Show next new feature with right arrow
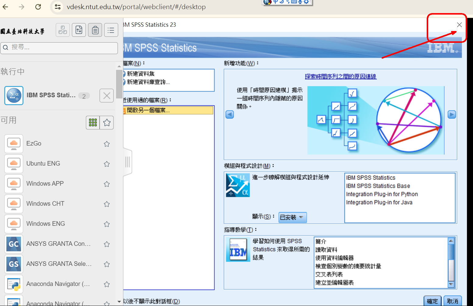 pyautogui.click(x=452, y=115)
